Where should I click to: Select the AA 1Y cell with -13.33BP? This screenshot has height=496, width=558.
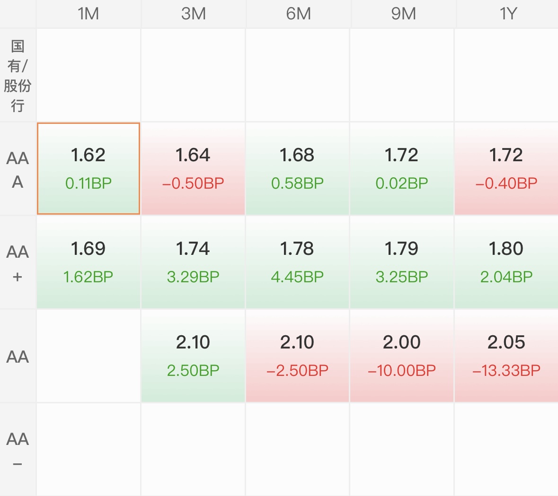pyautogui.click(x=506, y=356)
